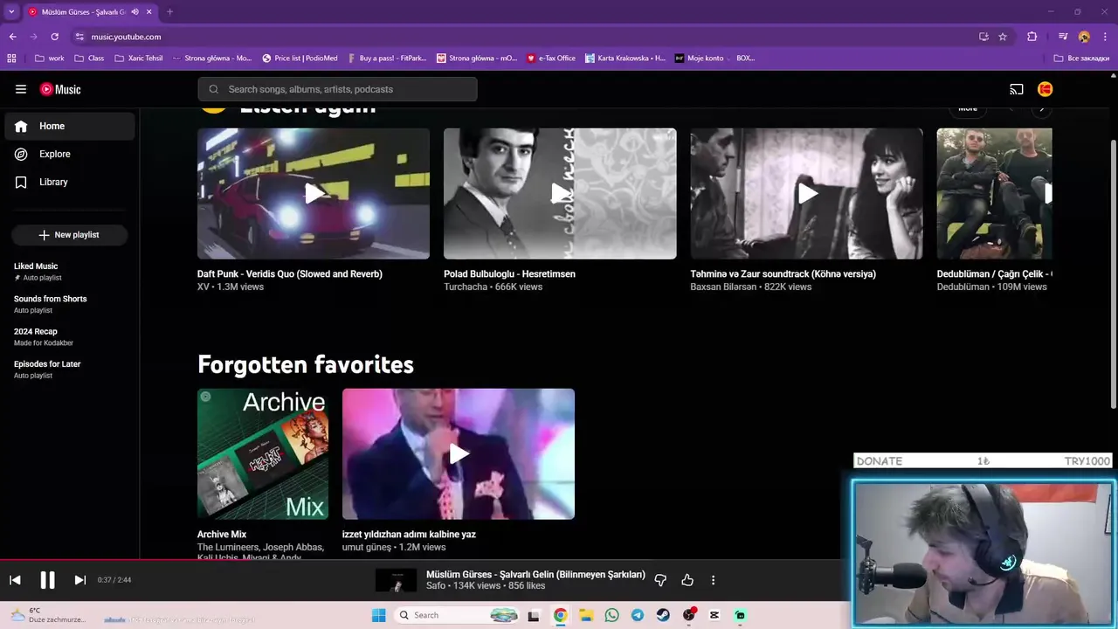Play the Dedublüman Çağrı Çelik thumbnail
Screen dimensions: 1118x629
(995, 194)
